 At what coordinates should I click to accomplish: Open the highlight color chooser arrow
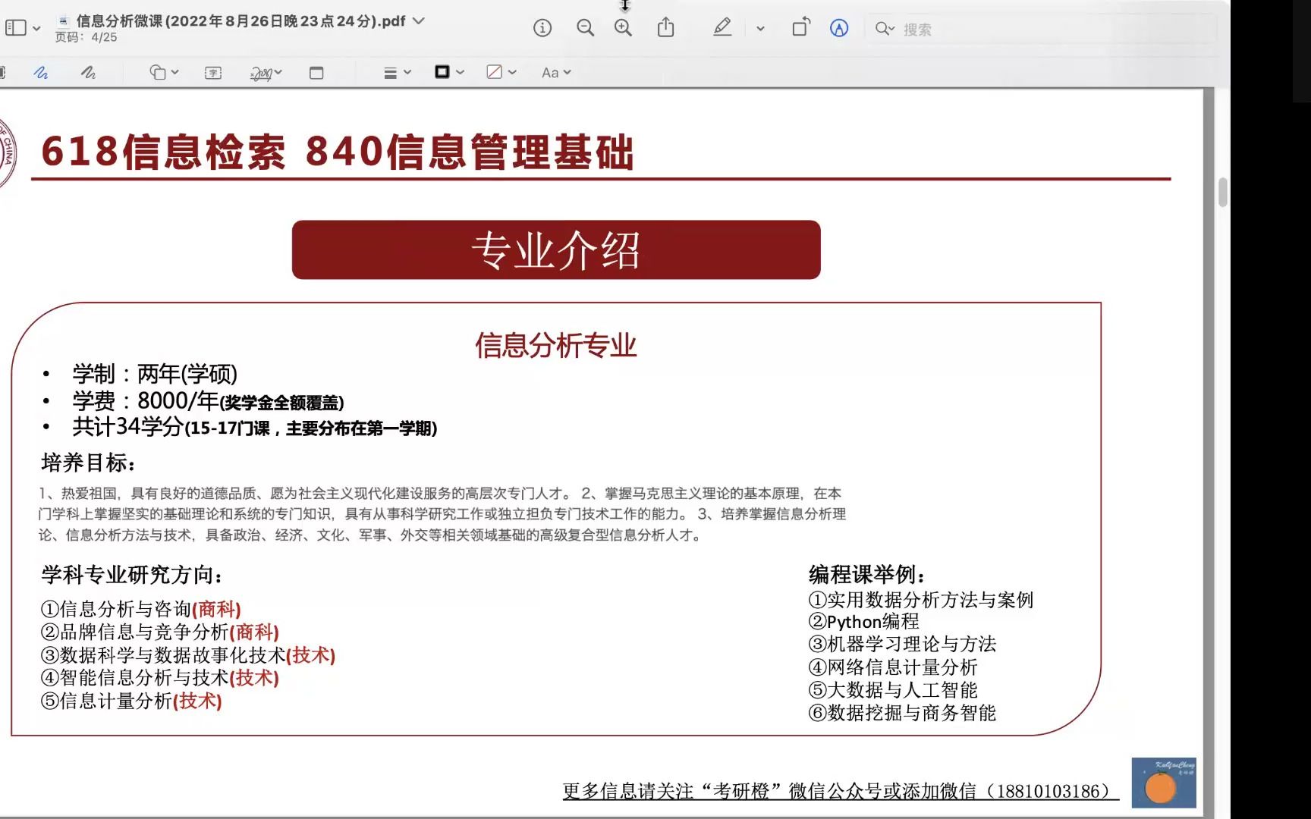[759, 27]
